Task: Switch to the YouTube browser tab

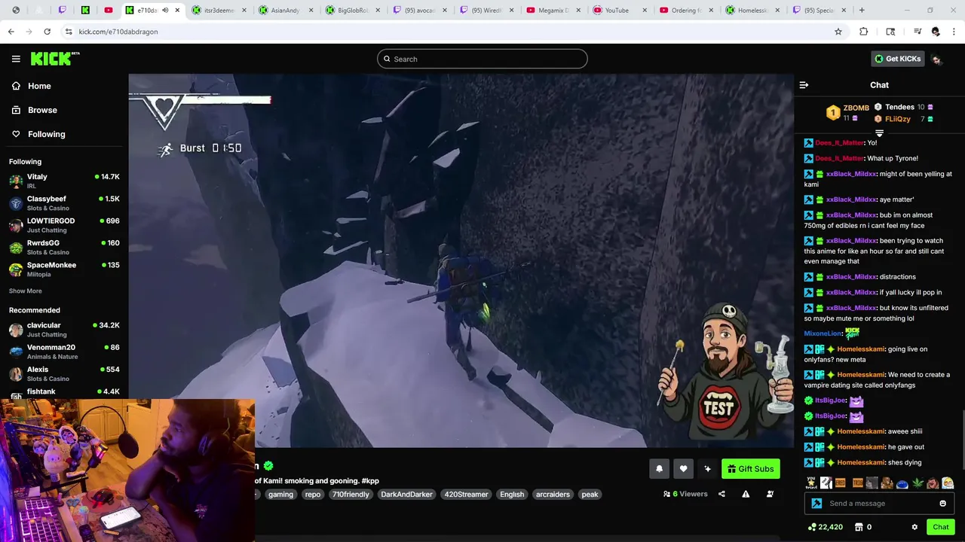Action: coord(620,11)
